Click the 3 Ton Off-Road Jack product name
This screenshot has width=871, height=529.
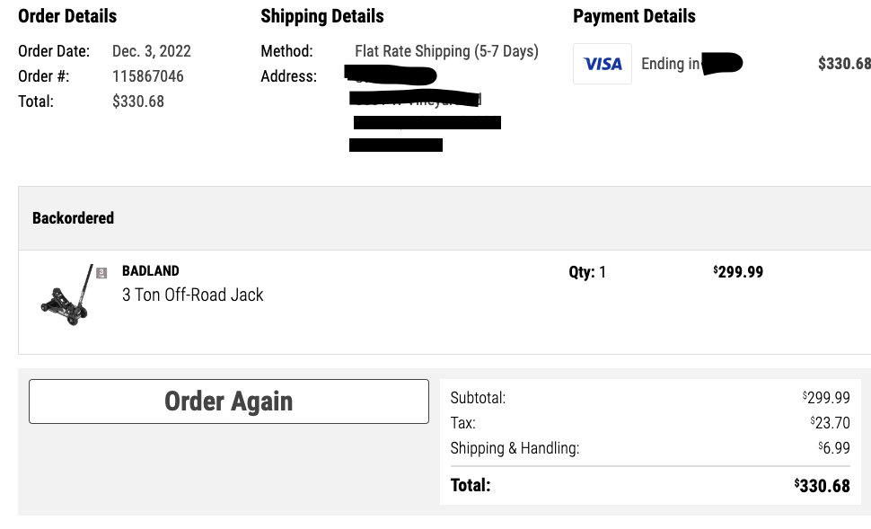(x=193, y=295)
